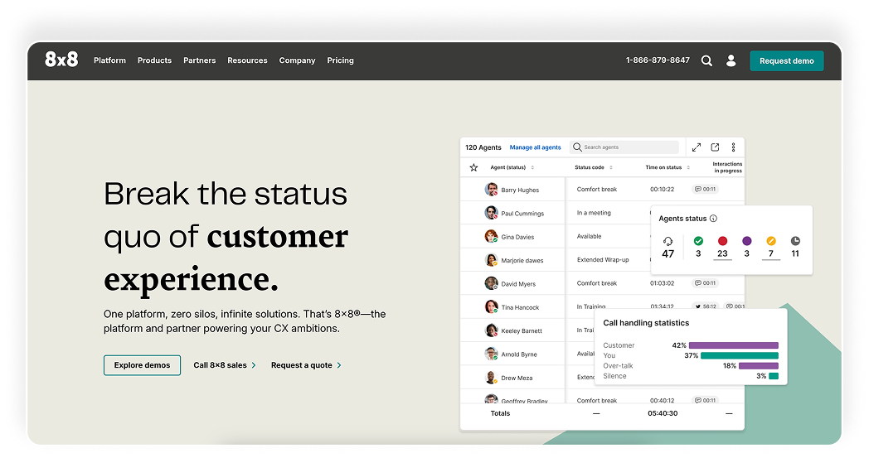
Task: Click the Totals time 05:40:30
Action: pyautogui.click(x=663, y=414)
